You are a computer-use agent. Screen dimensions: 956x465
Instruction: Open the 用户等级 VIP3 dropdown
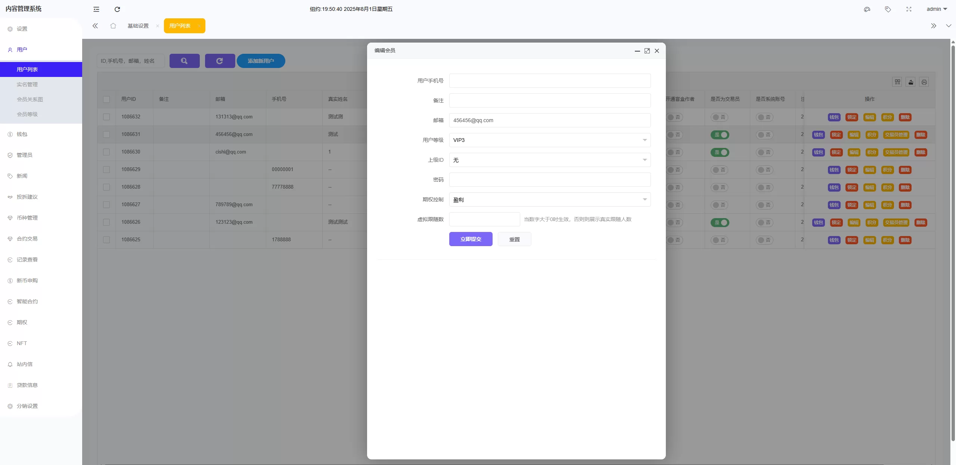[x=550, y=140]
